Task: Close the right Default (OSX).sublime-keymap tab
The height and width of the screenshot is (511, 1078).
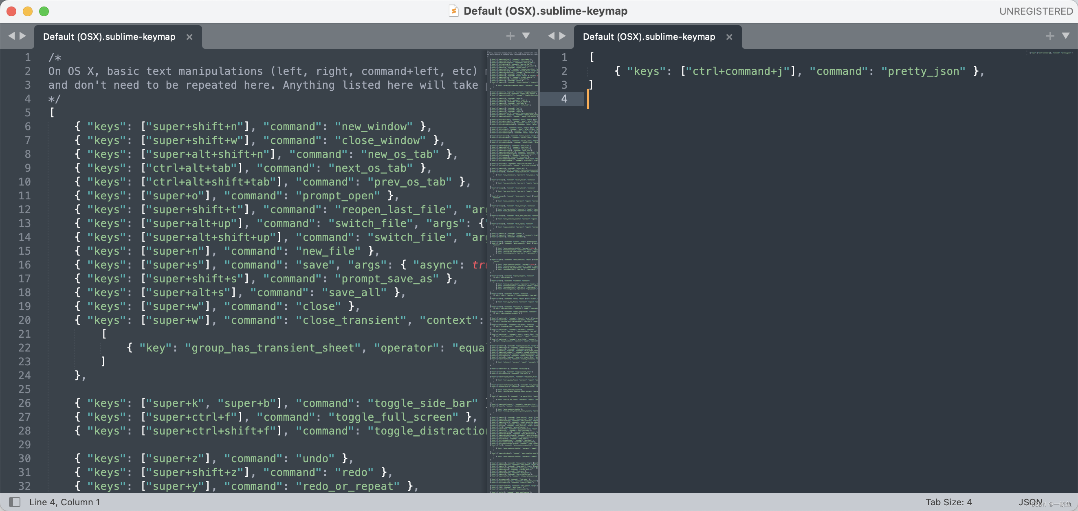Action: click(x=729, y=37)
